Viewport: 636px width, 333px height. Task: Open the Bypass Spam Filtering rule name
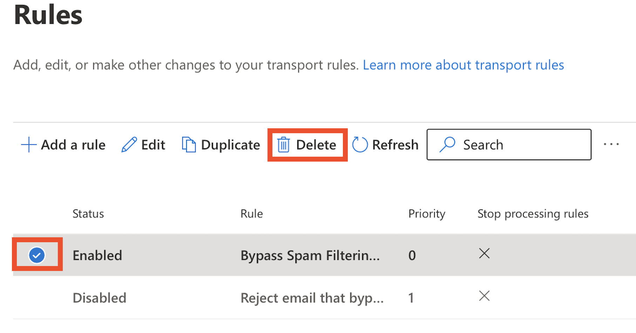310,256
